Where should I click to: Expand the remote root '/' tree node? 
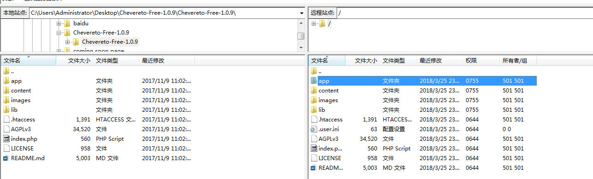point(314,24)
